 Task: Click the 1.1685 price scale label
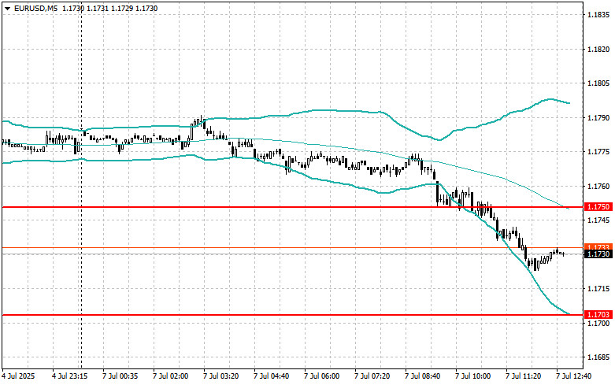pyautogui.click(x=598, y=357)
